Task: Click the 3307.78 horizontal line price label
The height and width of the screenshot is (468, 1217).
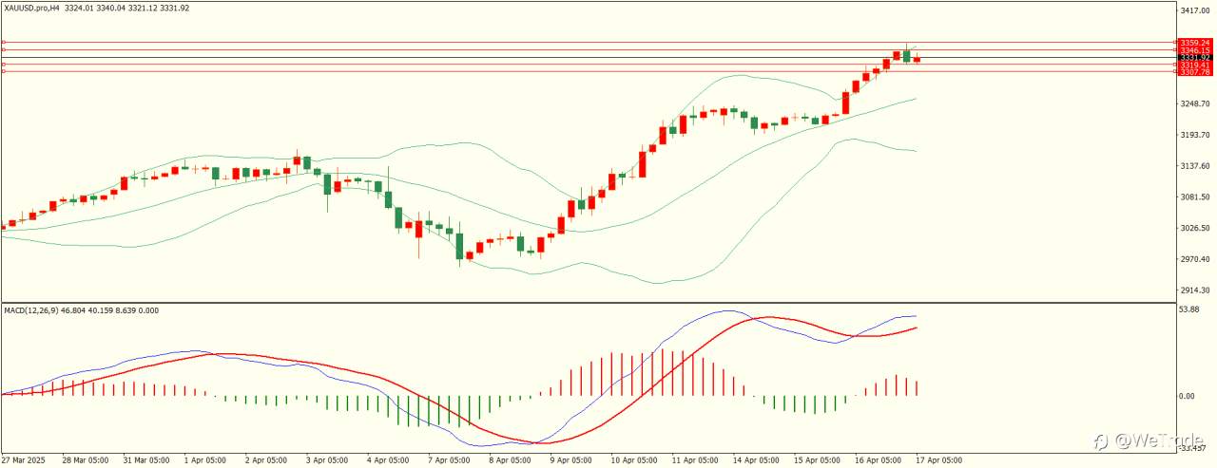Action: (x=1194, y=72)
